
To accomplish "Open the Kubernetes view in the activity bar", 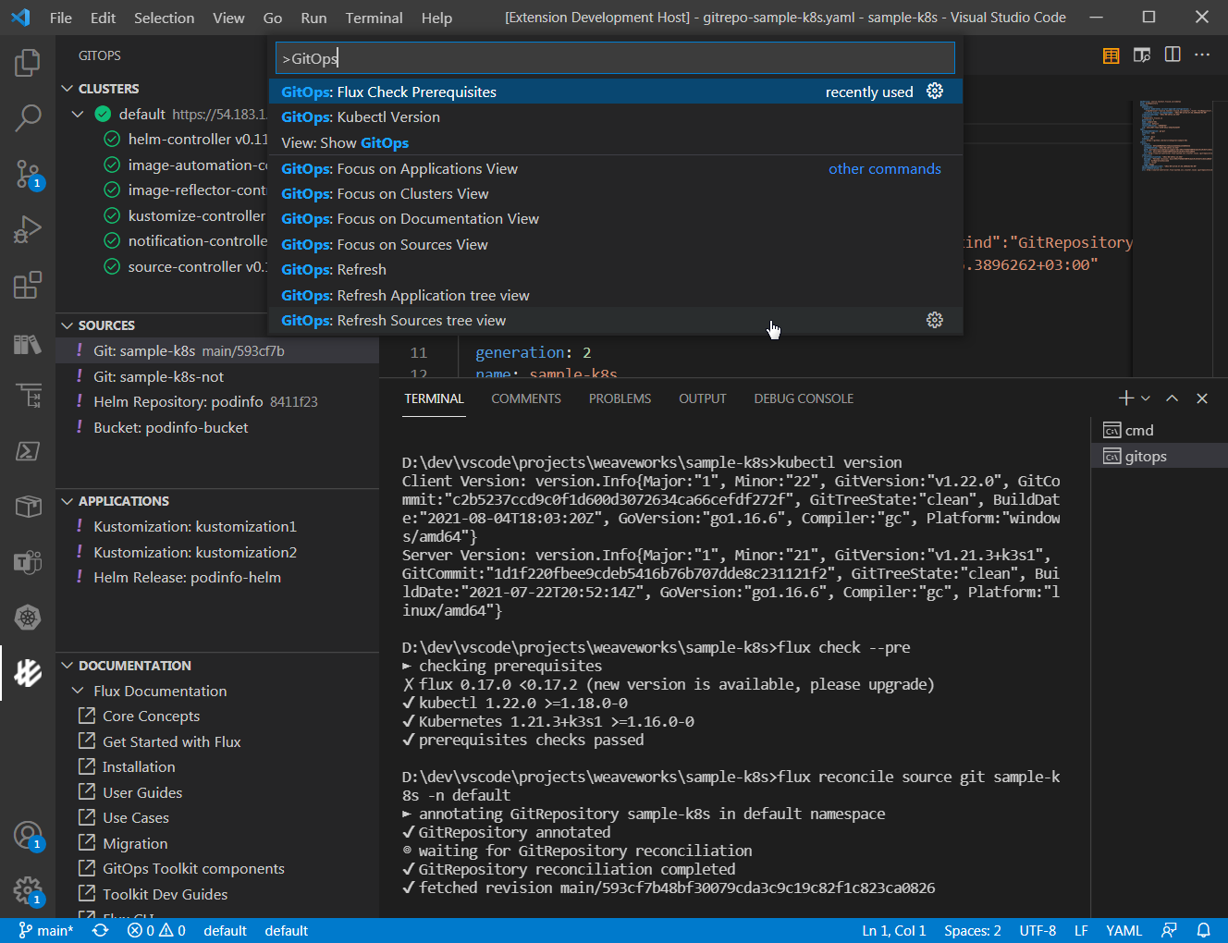I will tap(28, 618).
